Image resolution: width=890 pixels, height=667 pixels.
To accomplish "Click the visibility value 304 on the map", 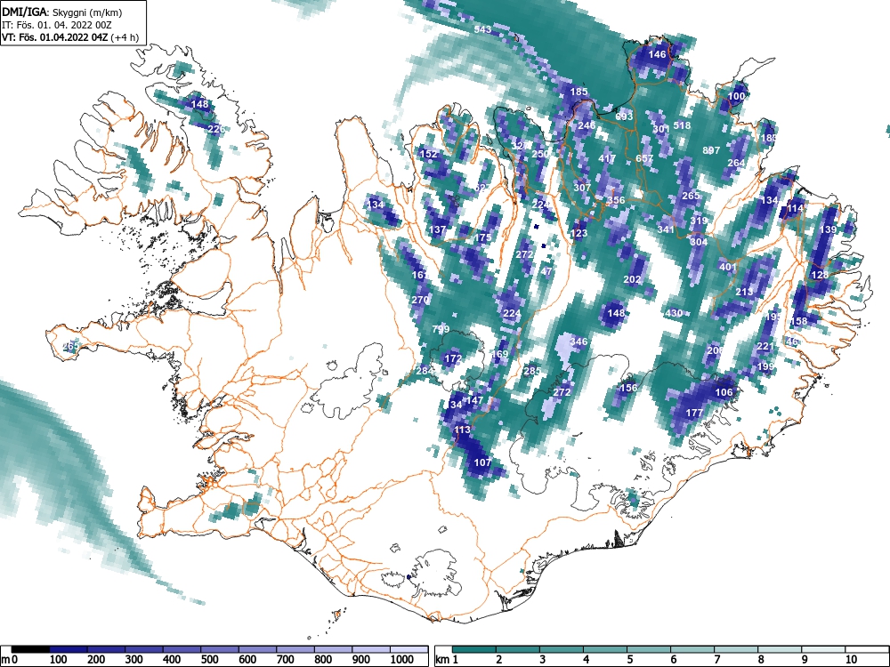I will 699,241.
